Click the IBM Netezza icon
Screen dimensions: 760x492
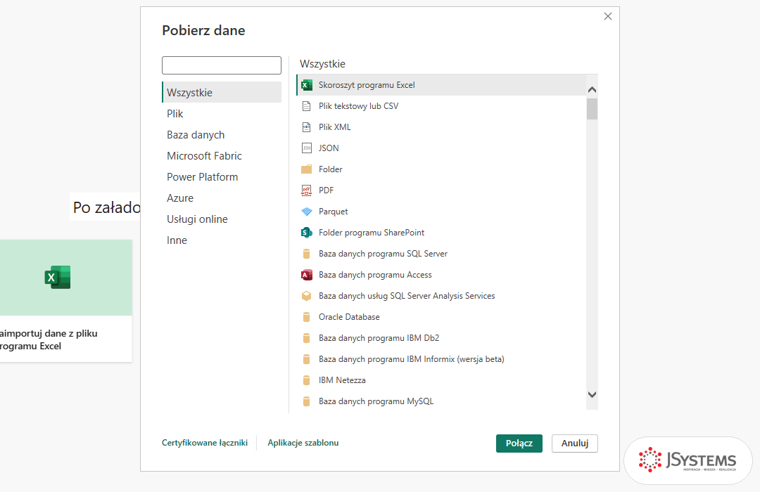306,380
